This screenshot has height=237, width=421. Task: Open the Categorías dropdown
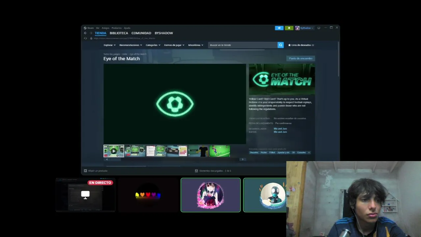pos(153,45)
